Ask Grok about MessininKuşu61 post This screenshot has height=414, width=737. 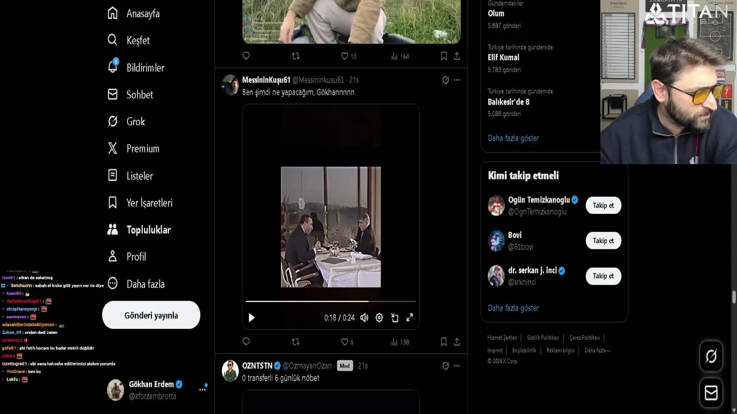445,80
